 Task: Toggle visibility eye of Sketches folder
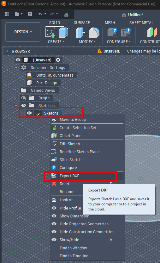click(24, 105)
